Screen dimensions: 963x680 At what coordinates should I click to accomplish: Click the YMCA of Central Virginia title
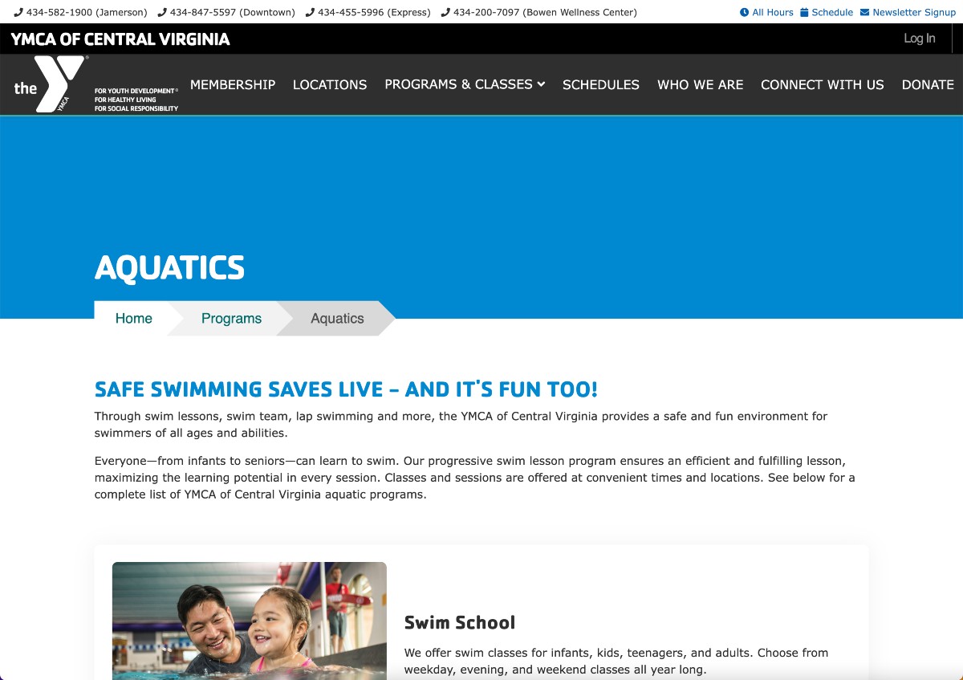point(120,39)
